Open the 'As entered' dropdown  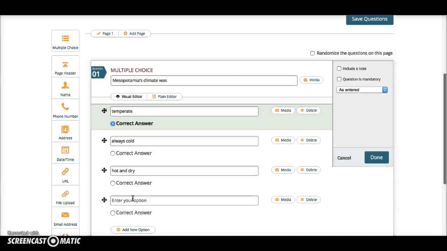click(x=362, y=90)
